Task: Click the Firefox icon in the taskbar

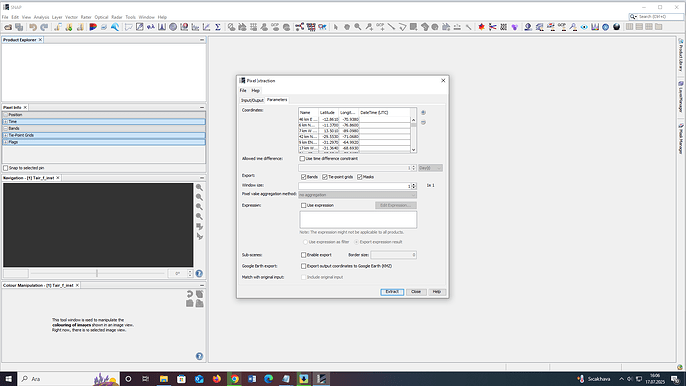Action: pos(217,379)
